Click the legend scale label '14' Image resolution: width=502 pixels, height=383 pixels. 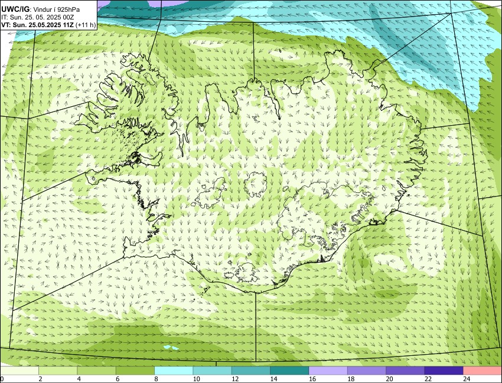coord(273,379)
